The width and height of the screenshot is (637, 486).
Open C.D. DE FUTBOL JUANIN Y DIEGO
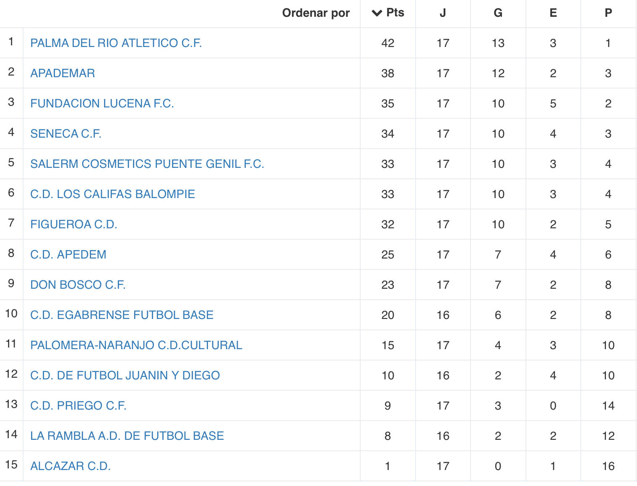[x=125, y=375]
